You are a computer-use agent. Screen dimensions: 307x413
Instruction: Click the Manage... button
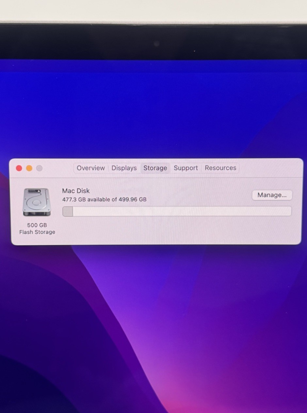click(272, 195)
